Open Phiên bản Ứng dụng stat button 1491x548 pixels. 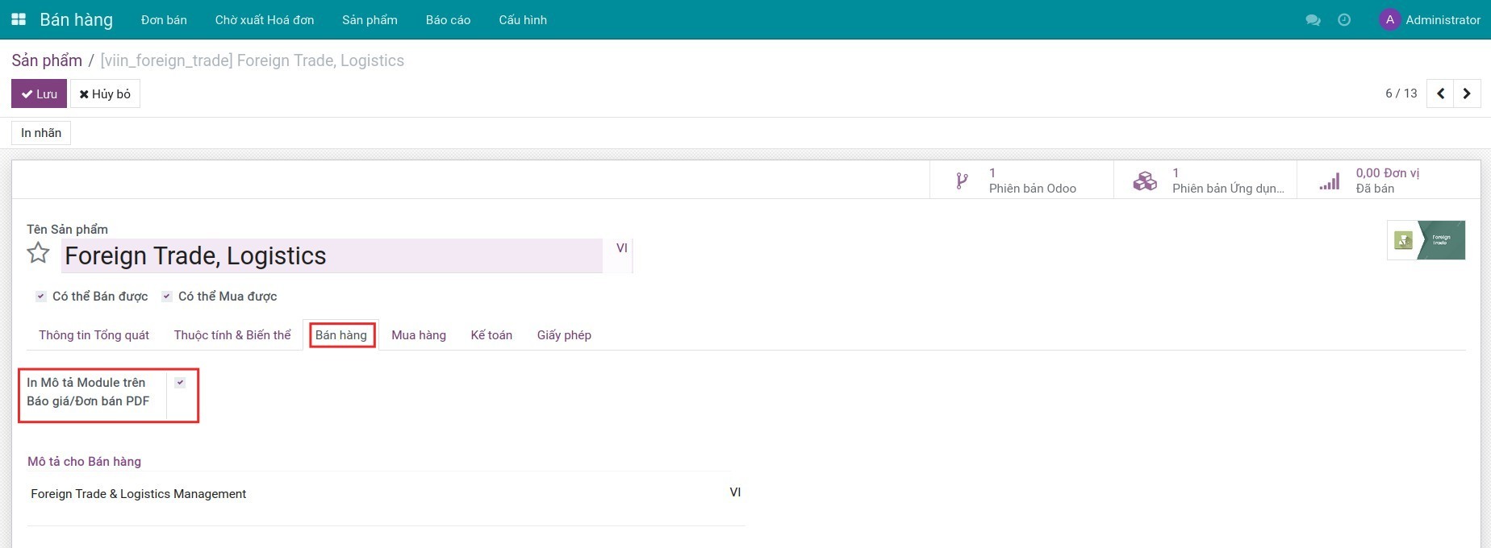click(x=1205, y=181)
